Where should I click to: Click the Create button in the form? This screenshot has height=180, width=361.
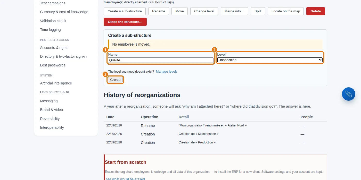pos(115,80)
